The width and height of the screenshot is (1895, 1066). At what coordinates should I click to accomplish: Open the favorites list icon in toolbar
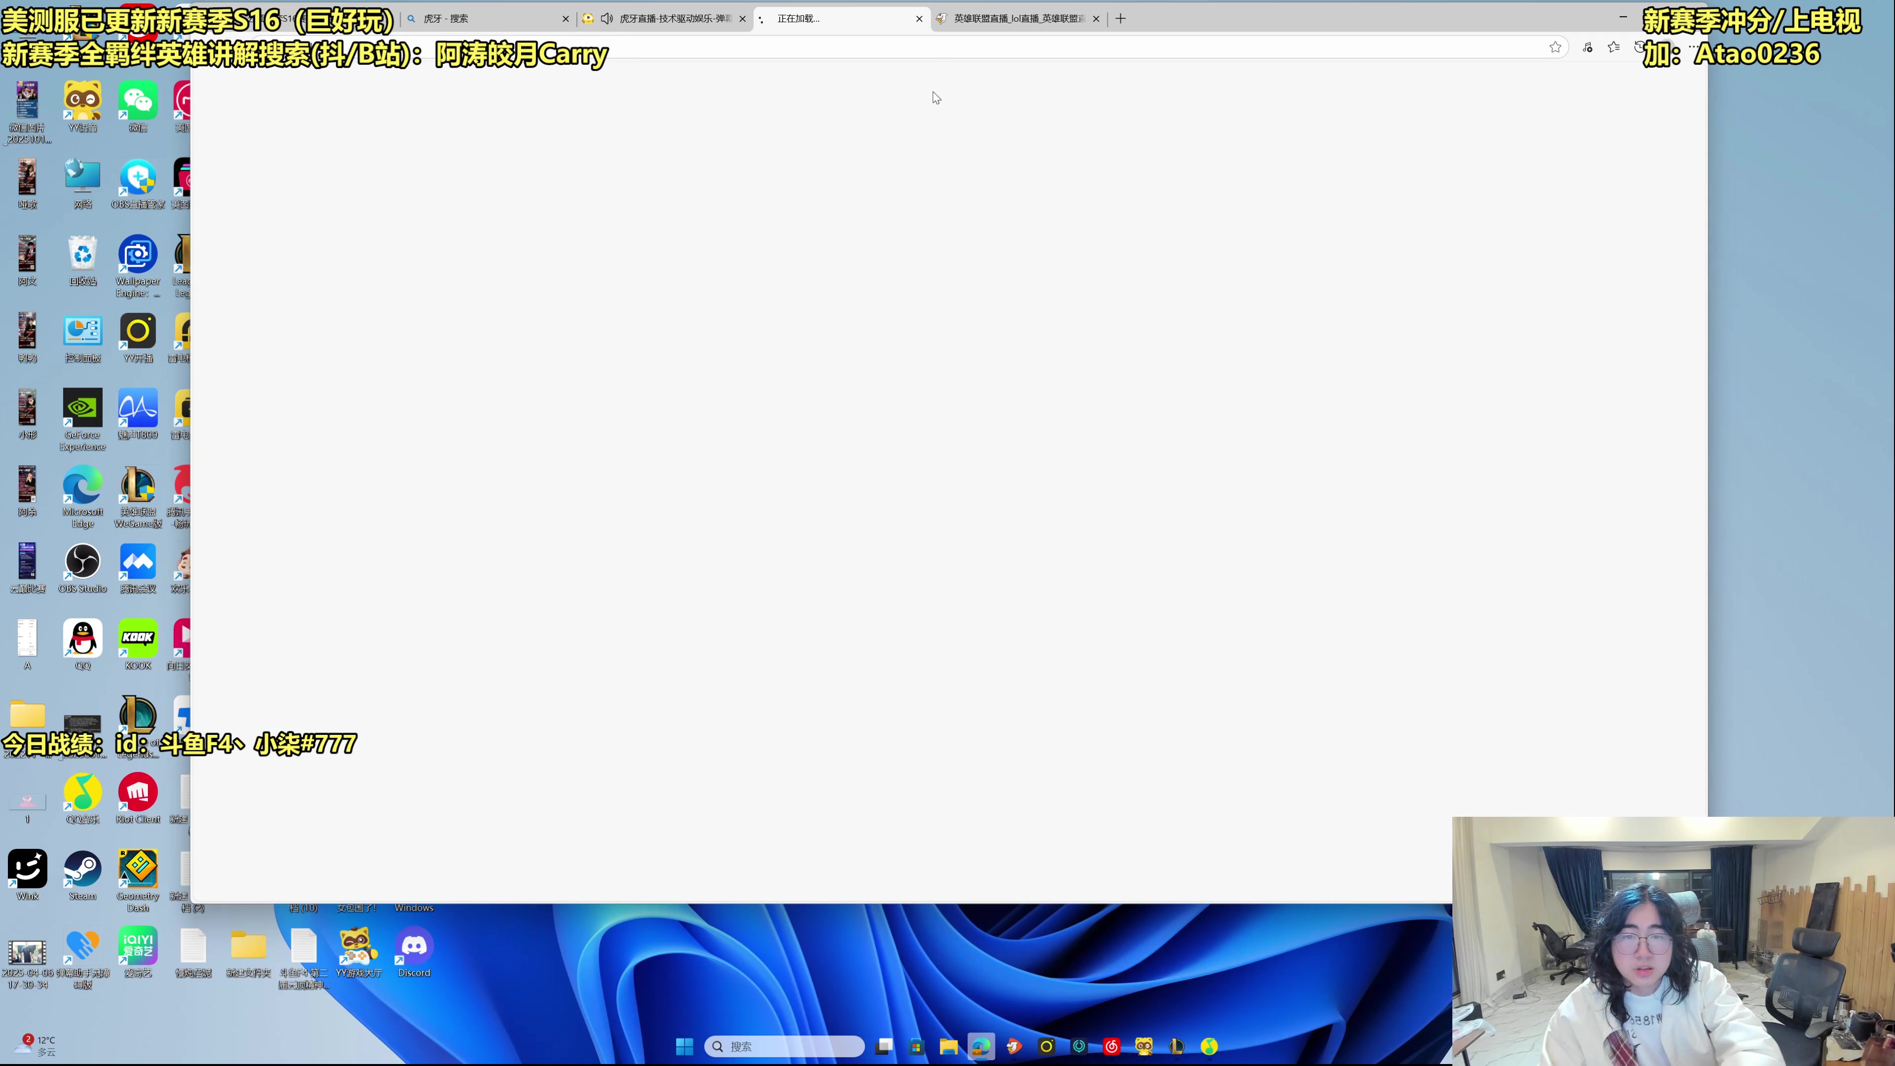tap(1614, 47)
